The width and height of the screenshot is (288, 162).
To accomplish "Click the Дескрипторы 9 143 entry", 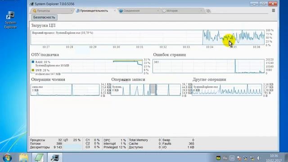I will 46,147.
